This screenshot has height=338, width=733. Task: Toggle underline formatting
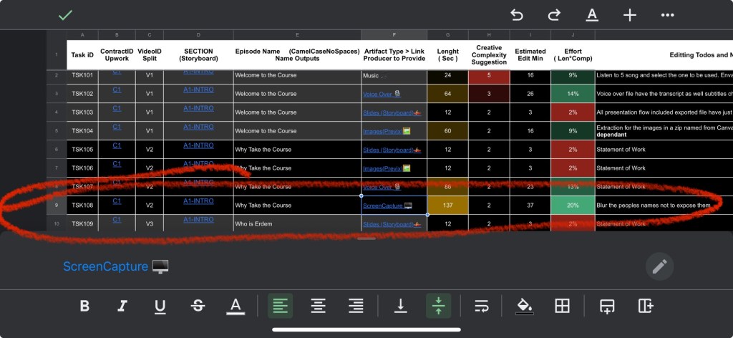tap(160, 306)
